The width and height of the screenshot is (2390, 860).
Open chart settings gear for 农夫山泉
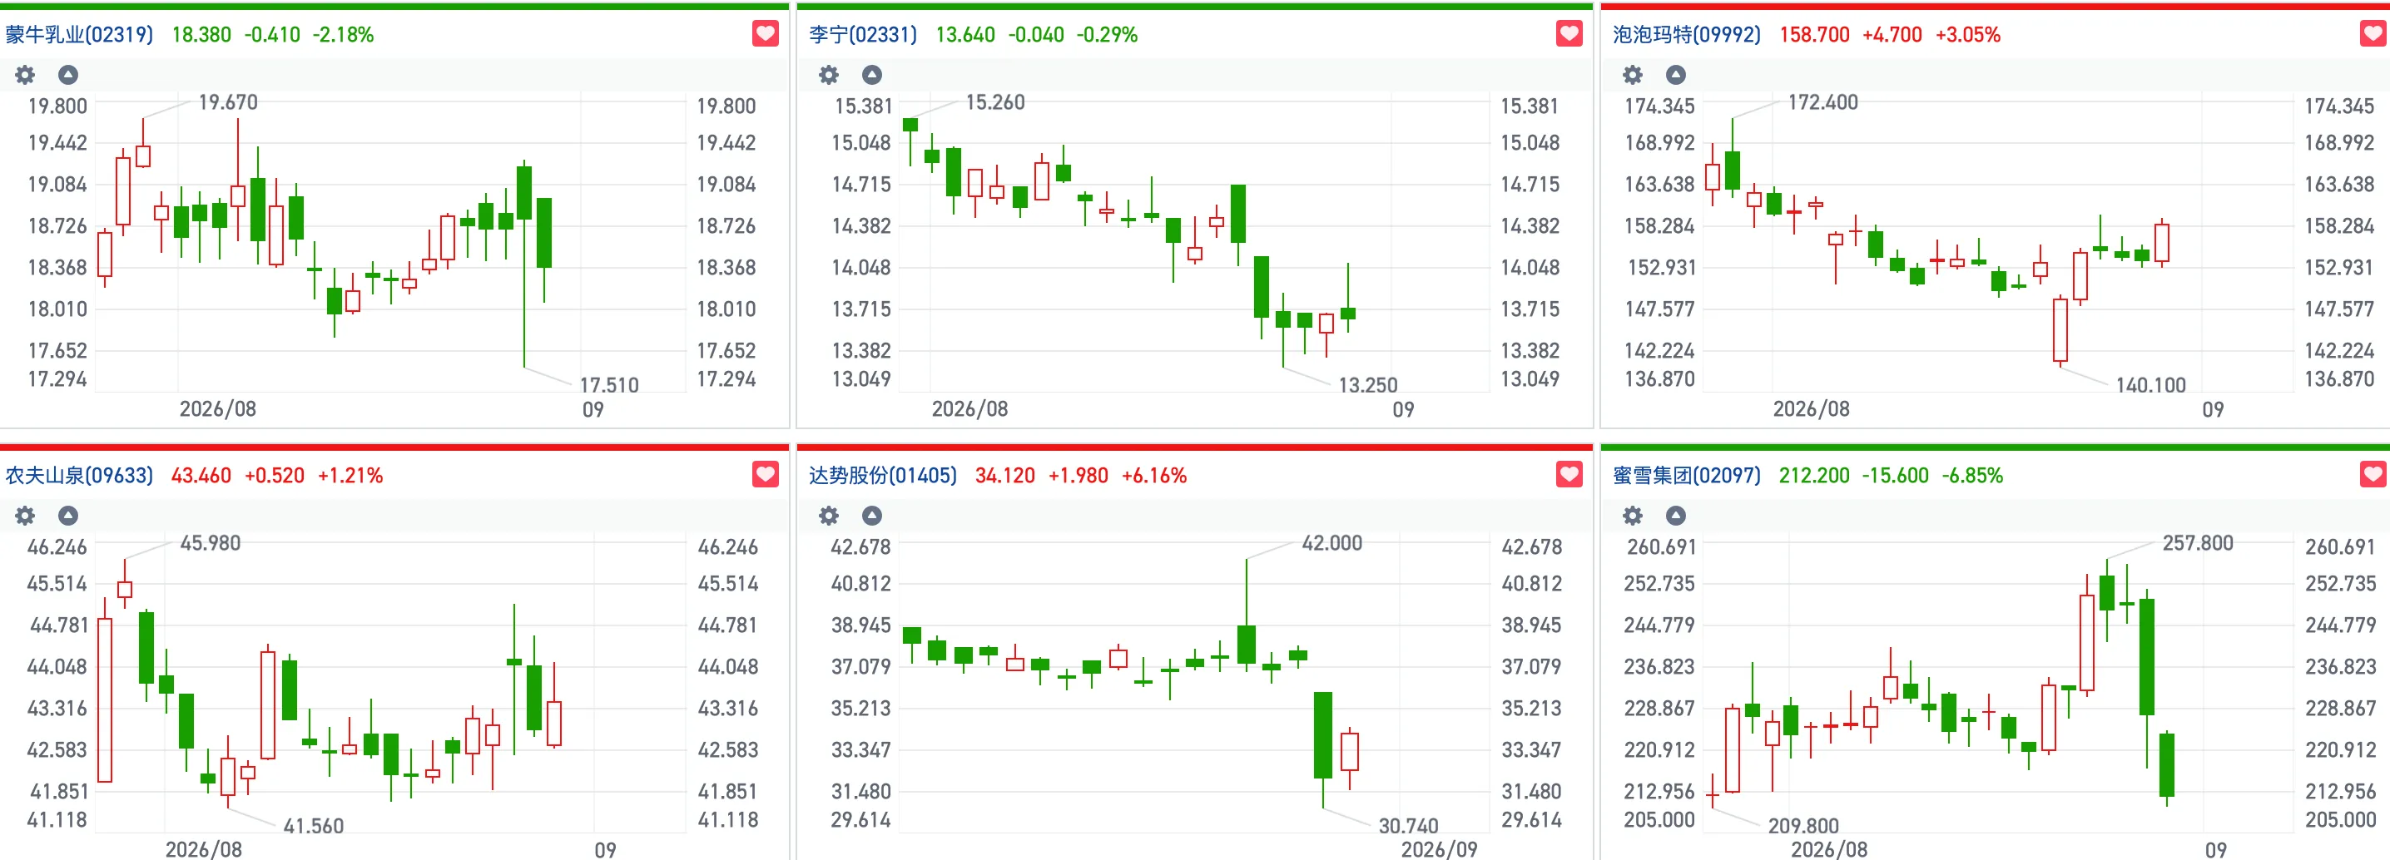(25, 516)
